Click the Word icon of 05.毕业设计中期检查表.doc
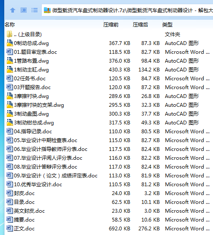The height and width of the screenshot is (235, 213). point(10,140)
